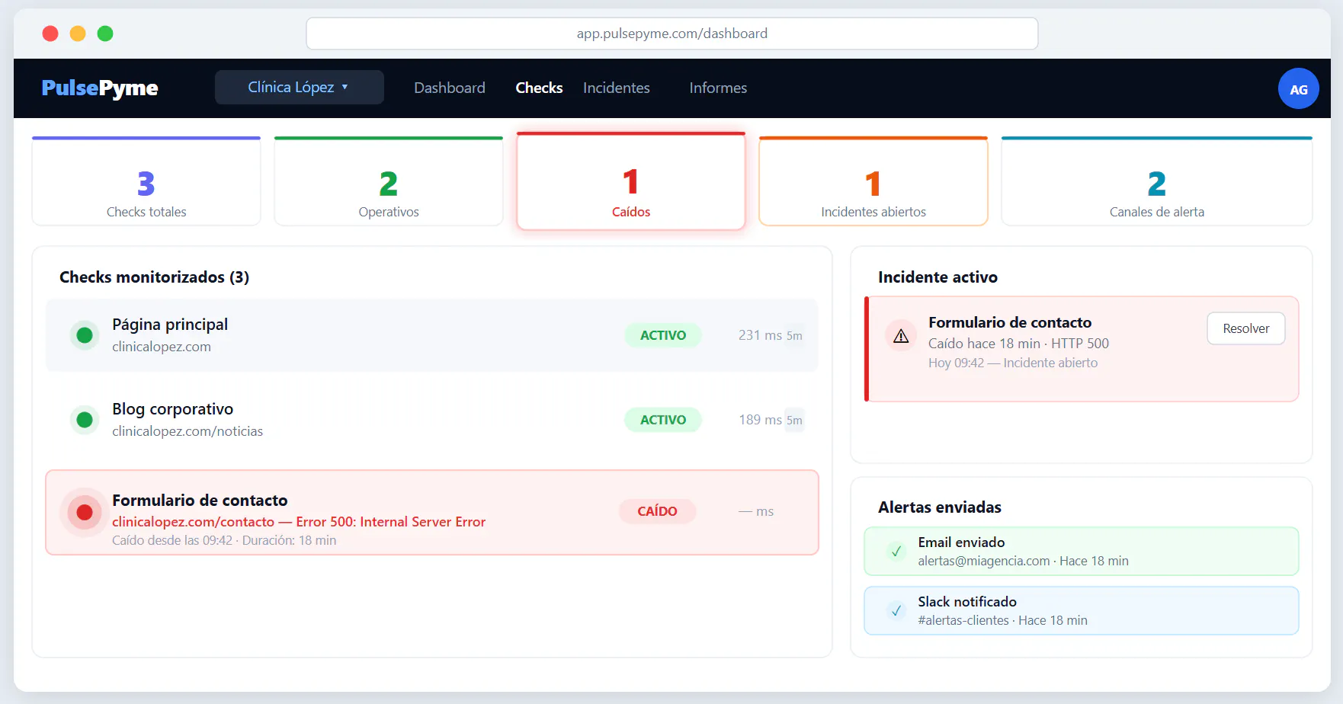1343x704 pixels.
Task: Click the browser address bar
Action: (x=672, y=34)
